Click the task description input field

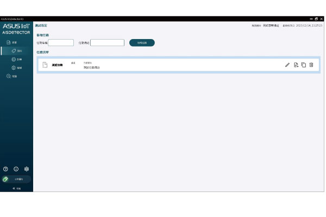coord(107,43)
